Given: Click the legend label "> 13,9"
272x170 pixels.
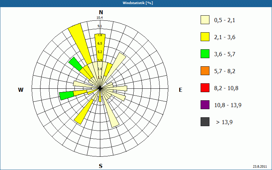Looking at the screenshot, I should pyautogui.click(x=224, y=122).
